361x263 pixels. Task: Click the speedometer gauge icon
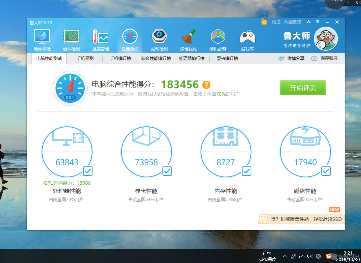tap(70, 88)
